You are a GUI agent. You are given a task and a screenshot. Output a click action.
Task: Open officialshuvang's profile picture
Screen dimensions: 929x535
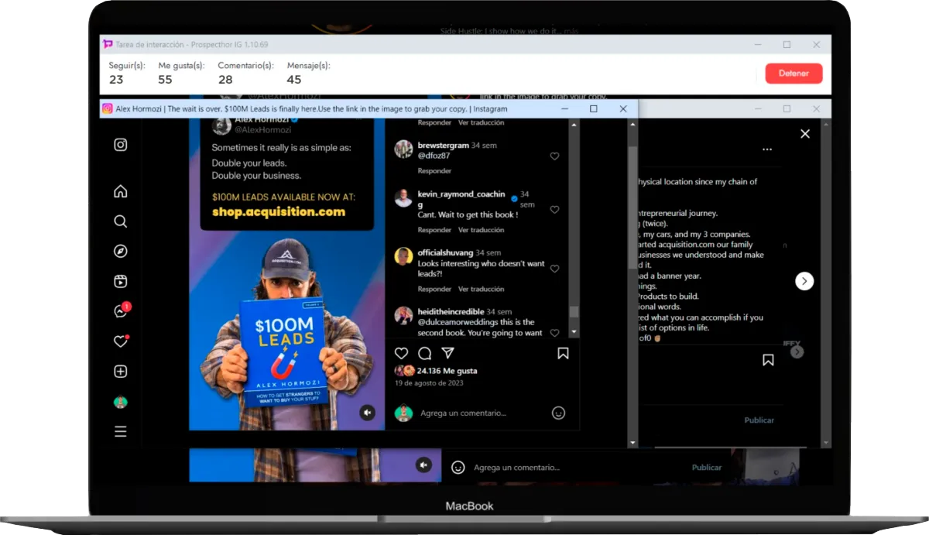[x=403, y=256]
